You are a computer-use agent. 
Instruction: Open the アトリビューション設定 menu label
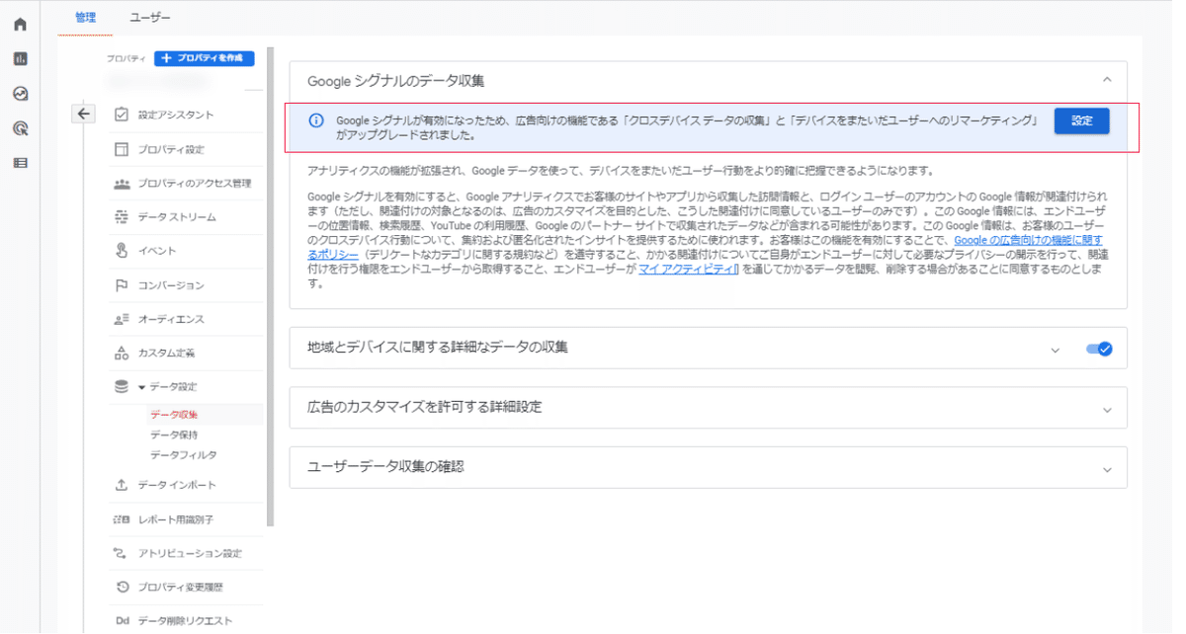(x=190, y=553)
